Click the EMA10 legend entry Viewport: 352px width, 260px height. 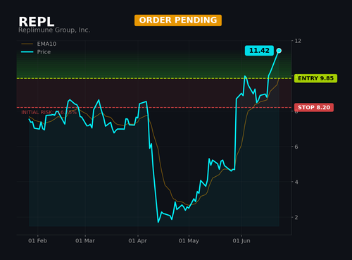39,44
